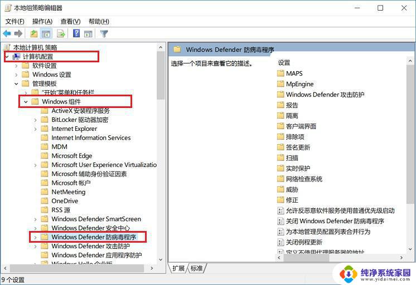Select Windows 组件 in the tree

click(61, 102)
